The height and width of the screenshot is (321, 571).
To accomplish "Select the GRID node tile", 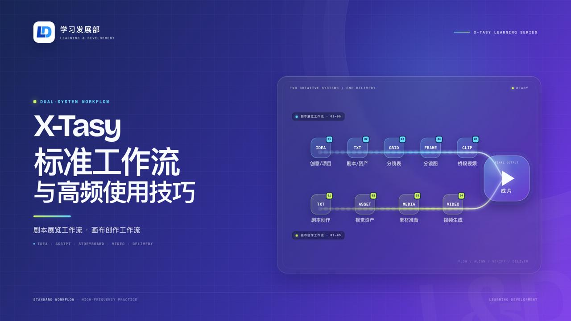I will [394, 148].
